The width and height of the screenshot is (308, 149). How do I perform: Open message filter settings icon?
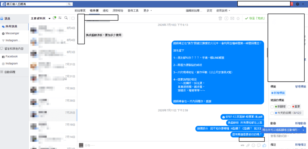[x=60, y=18]
